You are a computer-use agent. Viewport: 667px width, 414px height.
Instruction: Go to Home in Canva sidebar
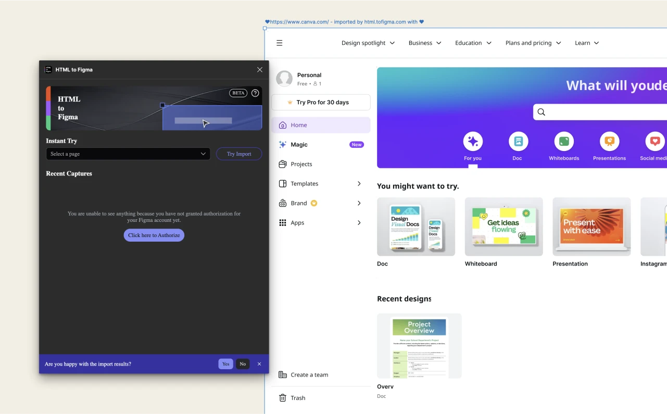[x=321, y=125]
